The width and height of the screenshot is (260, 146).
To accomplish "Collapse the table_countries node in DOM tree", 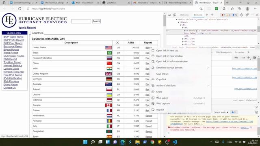I will click(x=177, y=19).
